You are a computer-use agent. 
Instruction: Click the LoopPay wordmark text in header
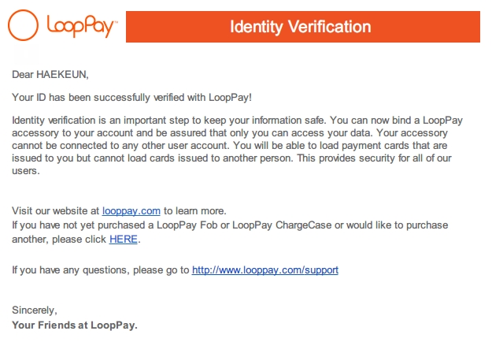80,26
